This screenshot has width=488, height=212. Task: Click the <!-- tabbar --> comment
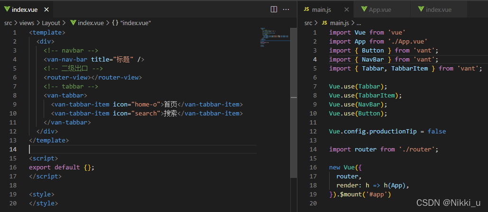point(71,86)
